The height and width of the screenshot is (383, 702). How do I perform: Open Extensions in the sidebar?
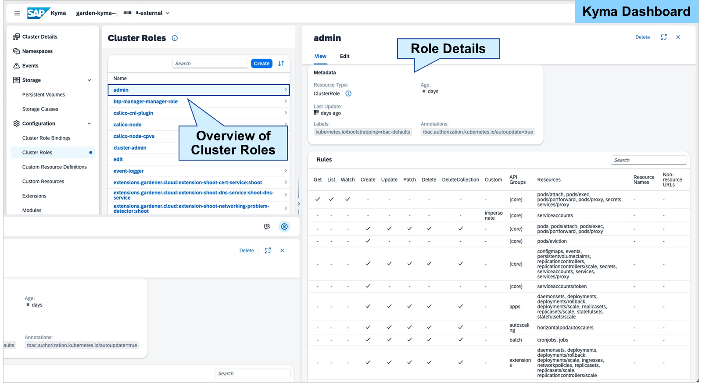34,196
